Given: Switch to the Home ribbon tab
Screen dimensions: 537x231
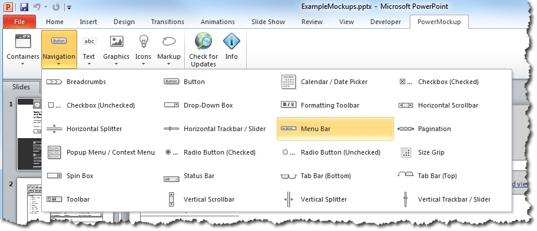Looking at the screenshot, I should 55,22.
